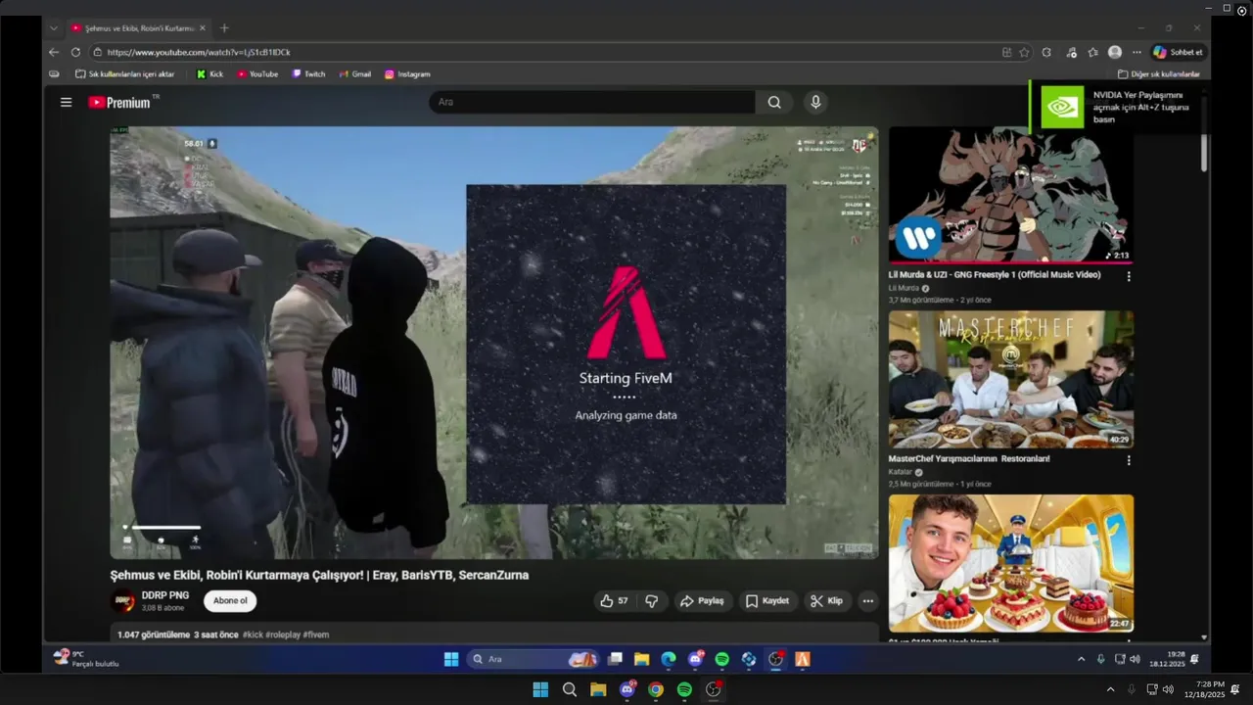Open Copilot 'Sohbet et' button
The width and height of the screenshot is (1253, 705).
1178,52
